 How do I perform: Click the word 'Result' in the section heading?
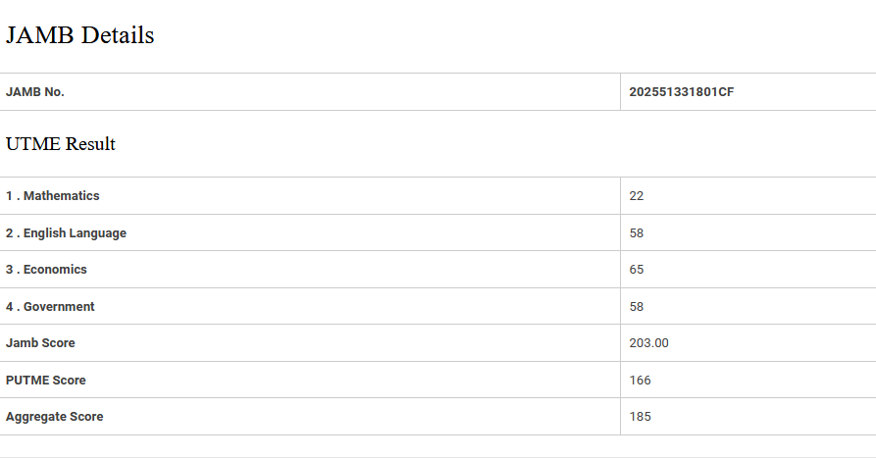click(90, 144)
